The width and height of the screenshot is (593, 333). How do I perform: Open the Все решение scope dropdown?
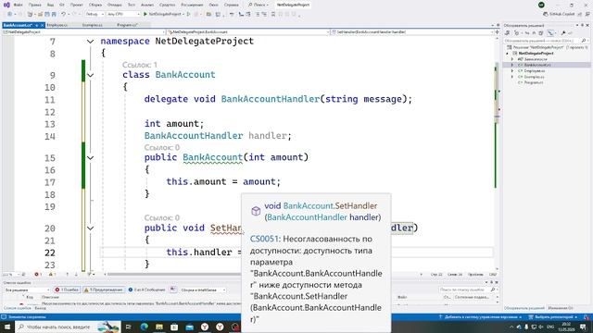point(27,290)
